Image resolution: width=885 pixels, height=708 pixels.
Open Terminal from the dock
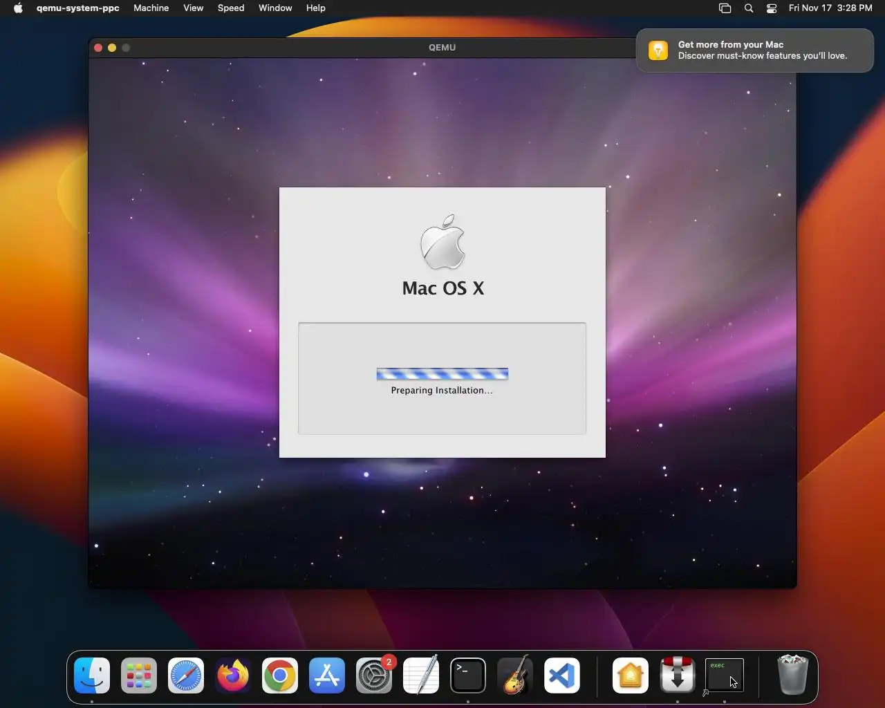tap(468, 676)
